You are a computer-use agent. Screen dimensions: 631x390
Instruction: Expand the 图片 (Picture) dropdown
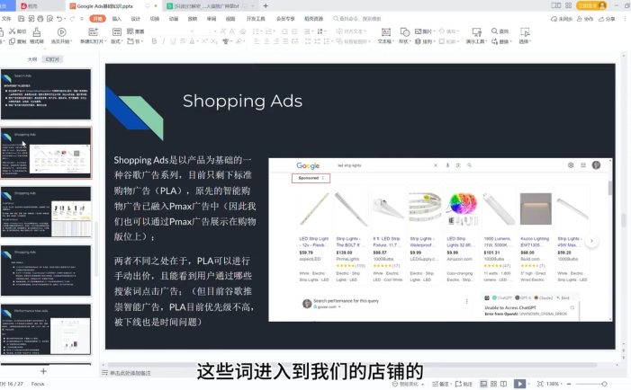click(x=425, y=31)
